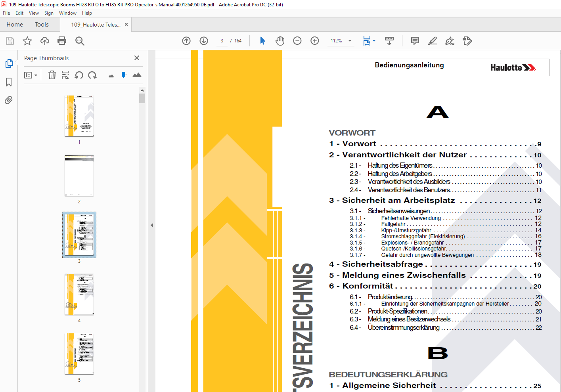Viewport: 561px width, 392px height.
Task: Click the stamp/edit tool icon
Action: click(x=467, y=41)
